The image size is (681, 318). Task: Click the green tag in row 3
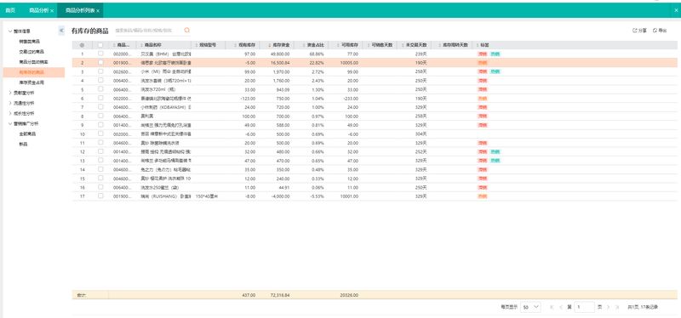(x=495, y=72)
